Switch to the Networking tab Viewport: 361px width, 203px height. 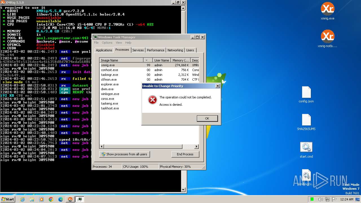175,50
